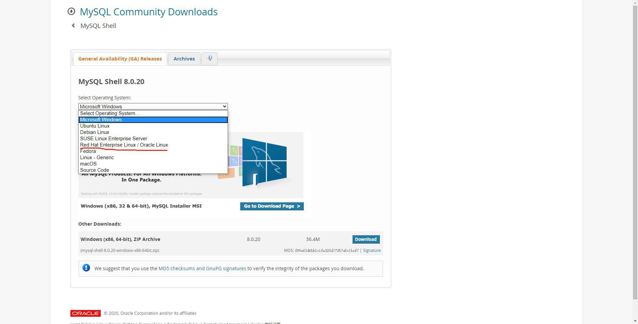Go back to MySQL Shell link
The height and width of the screenshot is (324, 638).
coord(98,26)
